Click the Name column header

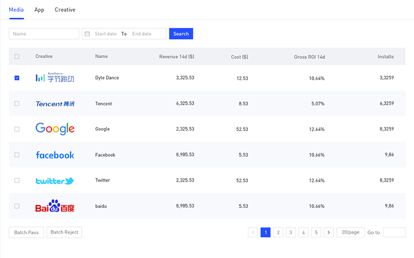101,56
